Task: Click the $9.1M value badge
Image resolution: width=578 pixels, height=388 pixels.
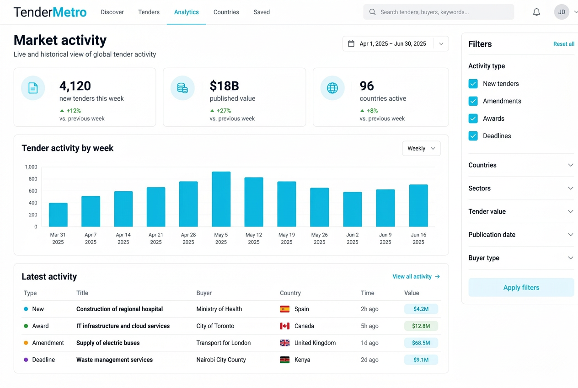Action: [x=421, y=360]
